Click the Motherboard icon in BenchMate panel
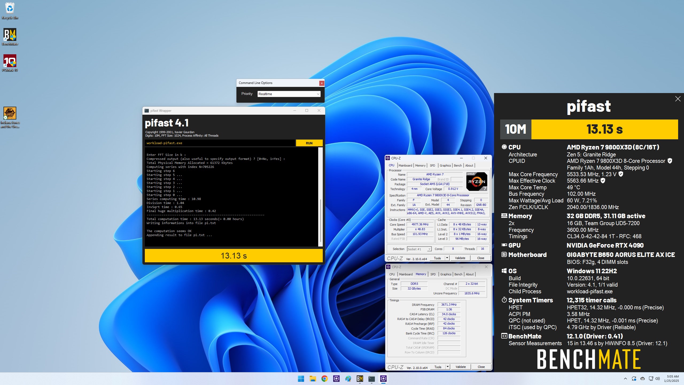Image resolution: width=684 pixels, height=385 pixels. coord(504,255)
